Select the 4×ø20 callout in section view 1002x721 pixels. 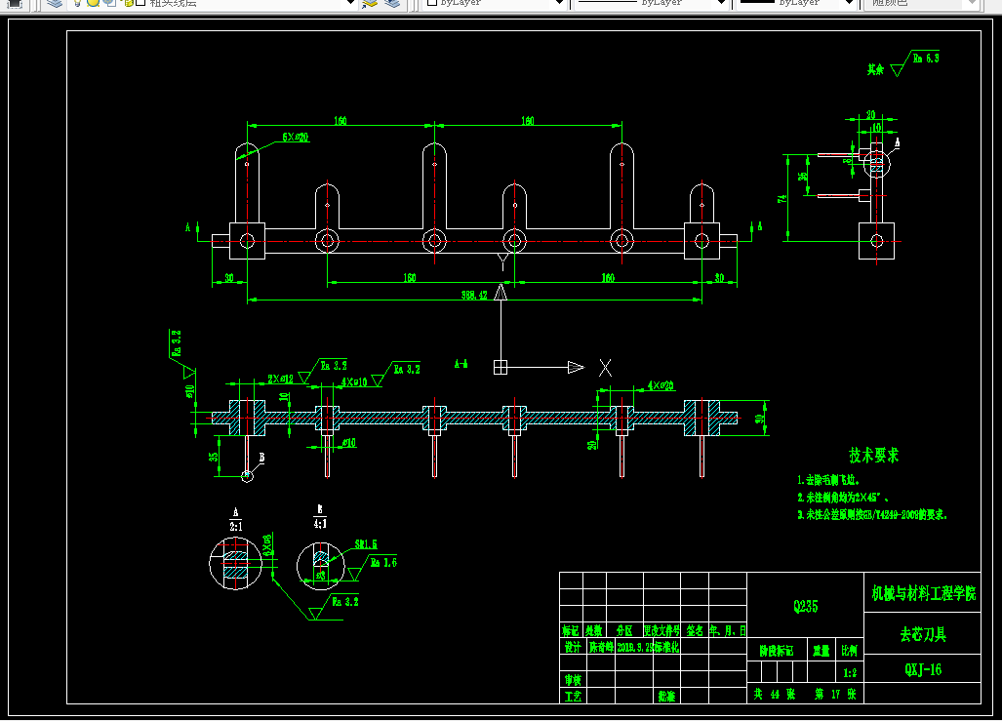[x=661, y=385]
